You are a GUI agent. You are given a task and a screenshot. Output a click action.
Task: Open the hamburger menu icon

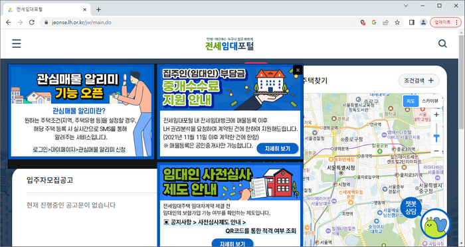click(17, 44)
